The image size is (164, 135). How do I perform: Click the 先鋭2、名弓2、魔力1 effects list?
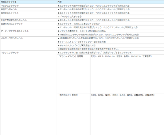pos(122,95)
